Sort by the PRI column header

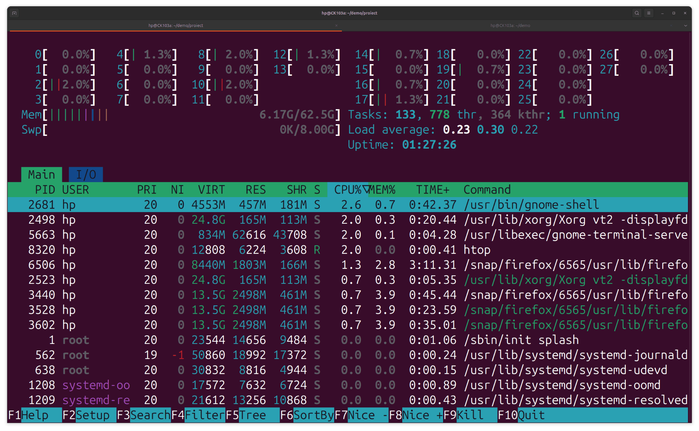coord(147,190)
